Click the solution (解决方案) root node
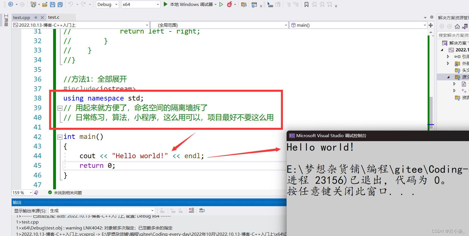The width and height of the screenshot is (469, 236). (455, 43)
